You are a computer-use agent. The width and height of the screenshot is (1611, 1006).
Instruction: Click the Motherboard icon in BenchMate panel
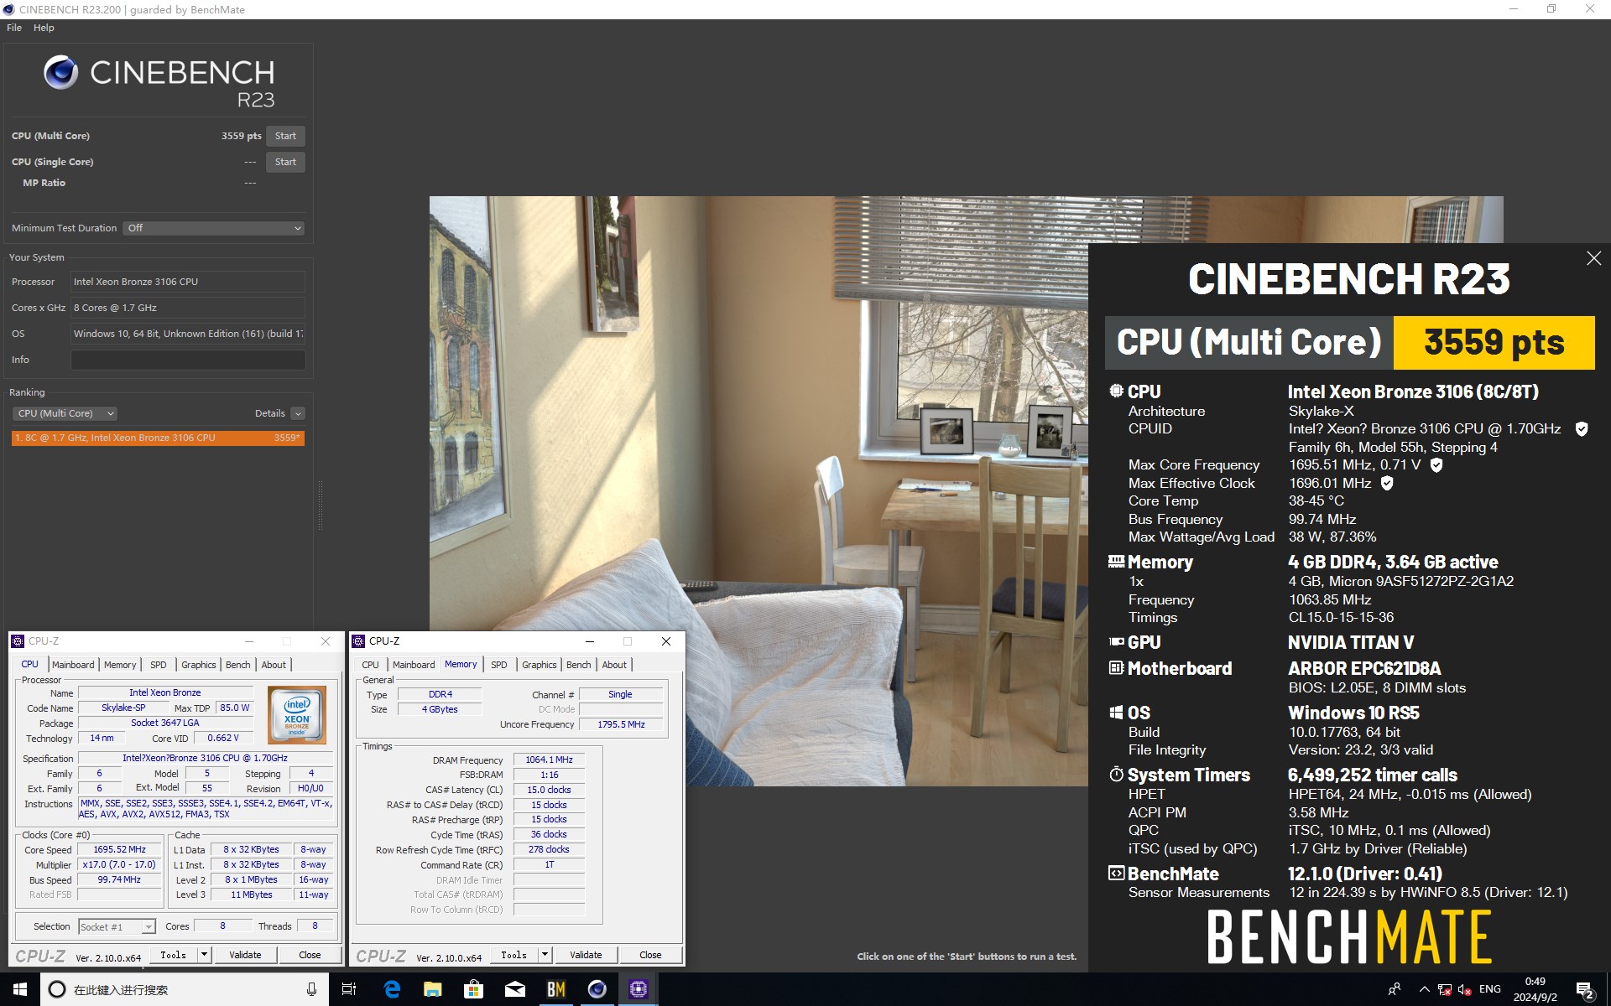tap(1116, 668)
